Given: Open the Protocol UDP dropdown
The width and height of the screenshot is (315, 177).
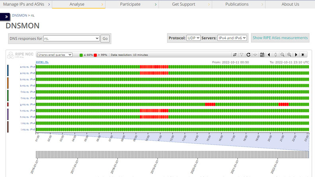Looking at the screenshot, I should pos(194,38).
